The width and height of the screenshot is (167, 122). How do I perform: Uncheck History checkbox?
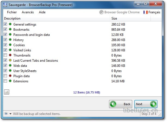(5, 40)
